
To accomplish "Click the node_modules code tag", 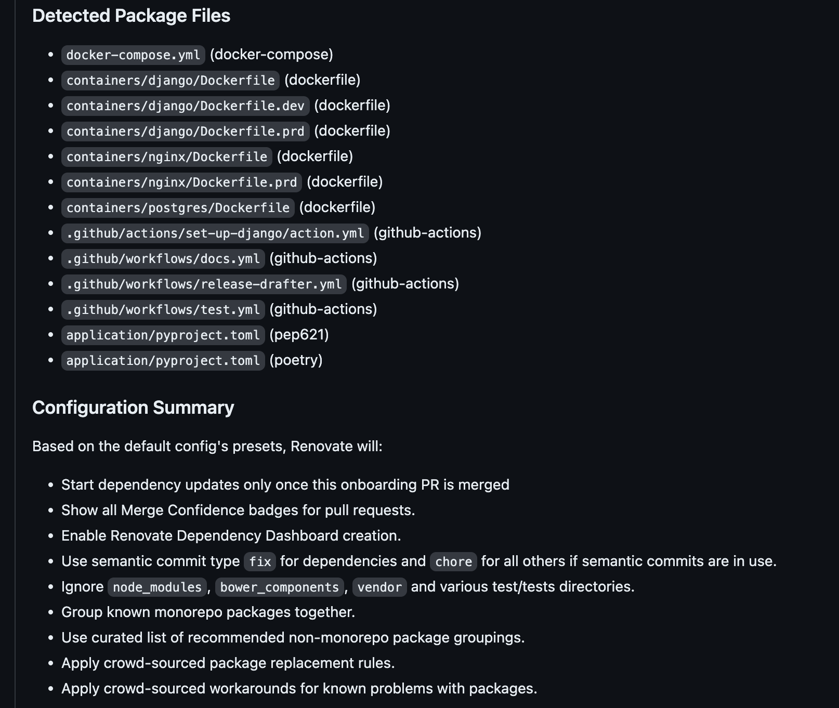I will 157,587.
